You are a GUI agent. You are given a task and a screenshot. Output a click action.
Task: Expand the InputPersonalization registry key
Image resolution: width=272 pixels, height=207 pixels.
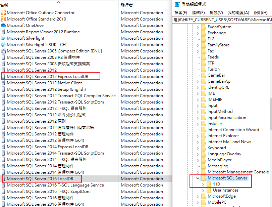tap(198, 118)
